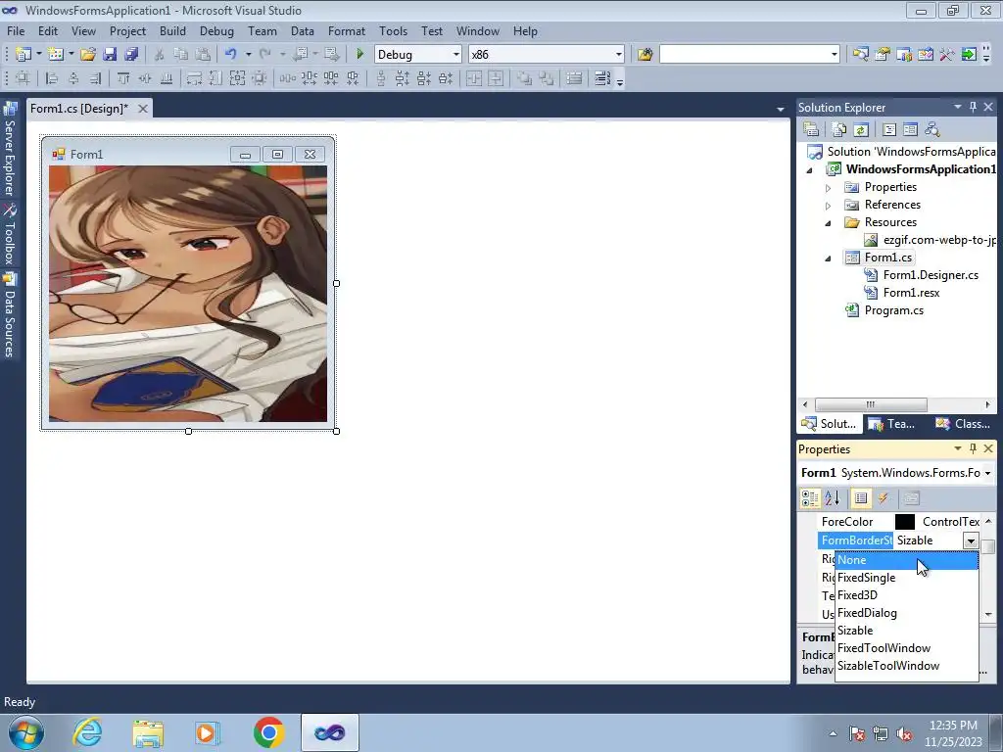Open the empty Find combo box dropdown
Image resolution: width=1003 pixels, height=752 pixels.
click(835, 55)
